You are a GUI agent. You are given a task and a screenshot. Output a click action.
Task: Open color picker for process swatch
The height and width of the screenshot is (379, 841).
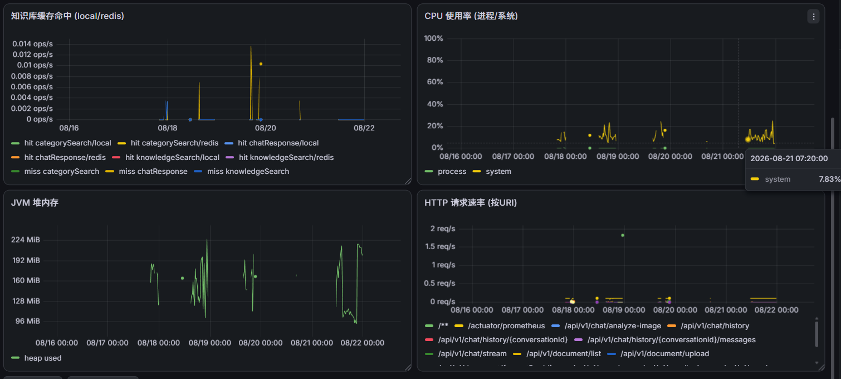429,172
